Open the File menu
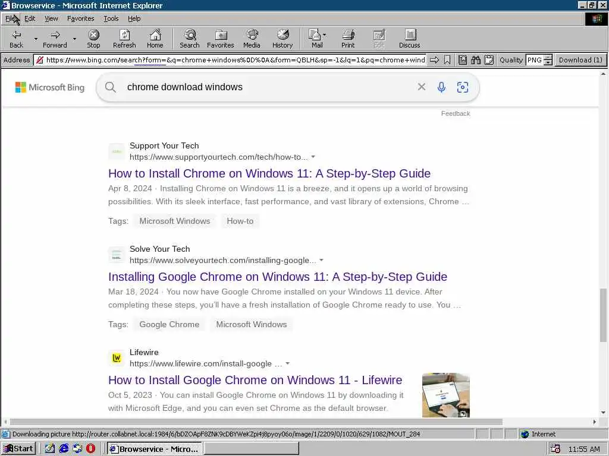Image resolution: width=609 pixels, height=456 pixels. [10, 18]
